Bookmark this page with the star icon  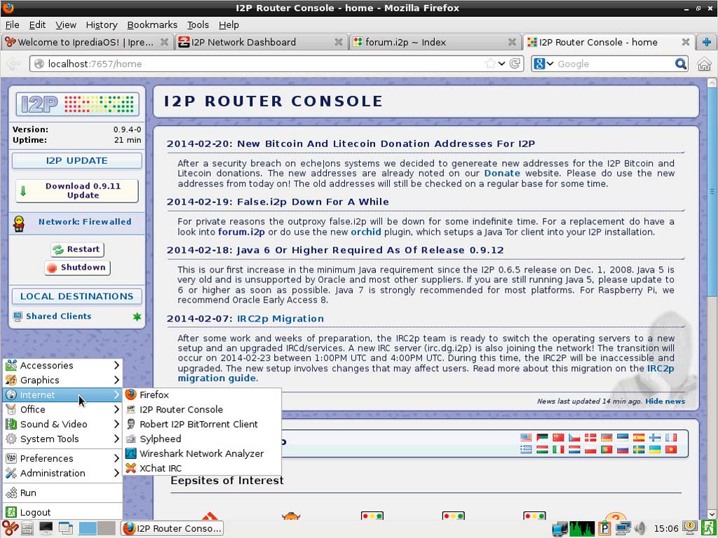490,64
